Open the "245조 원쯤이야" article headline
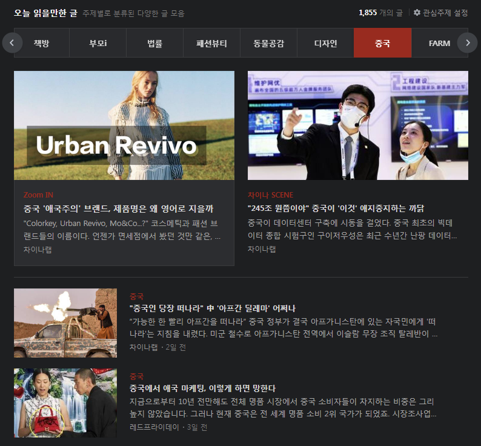This screenshot has height=446, width=481. 336,208
